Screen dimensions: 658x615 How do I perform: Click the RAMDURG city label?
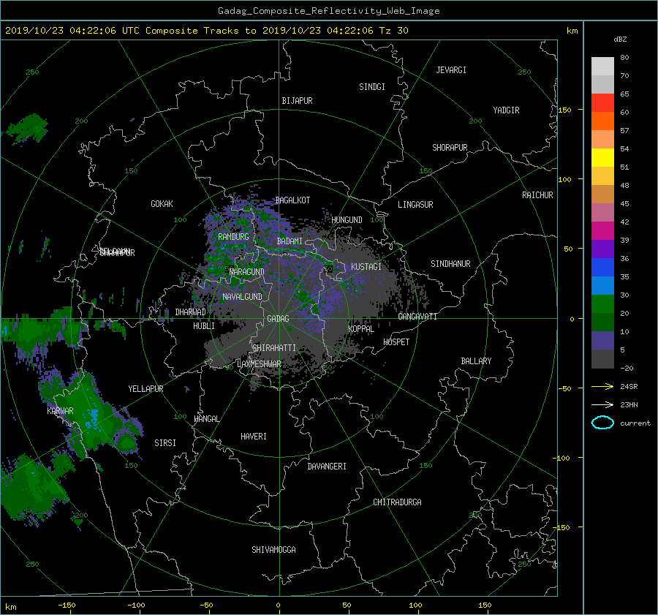click(x=233, y=237)
